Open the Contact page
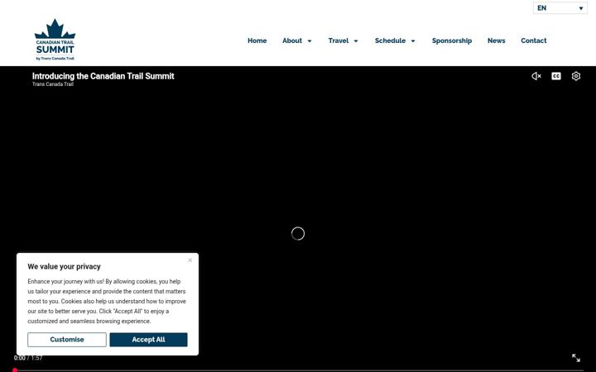 [533, 41]
